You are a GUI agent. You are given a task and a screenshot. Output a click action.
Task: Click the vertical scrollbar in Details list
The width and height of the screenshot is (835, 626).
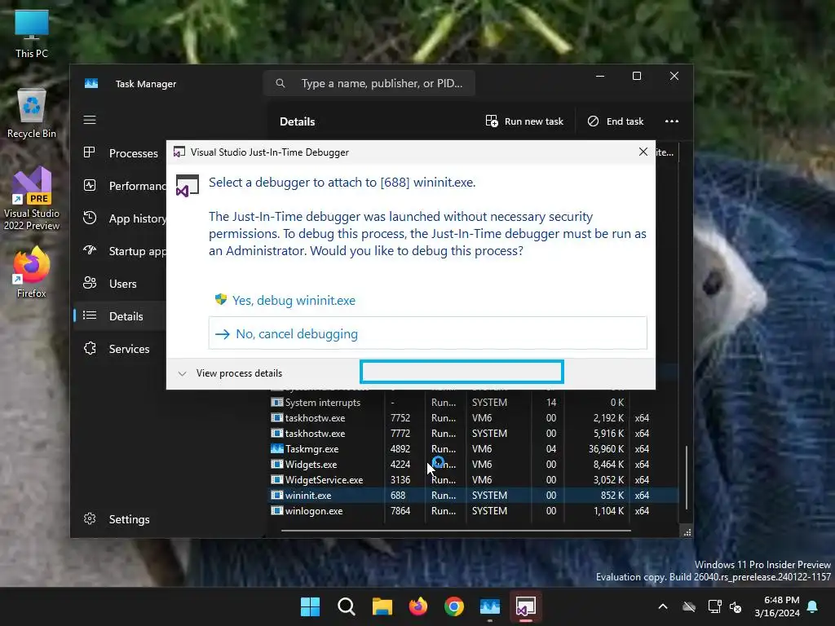point(686,477)
